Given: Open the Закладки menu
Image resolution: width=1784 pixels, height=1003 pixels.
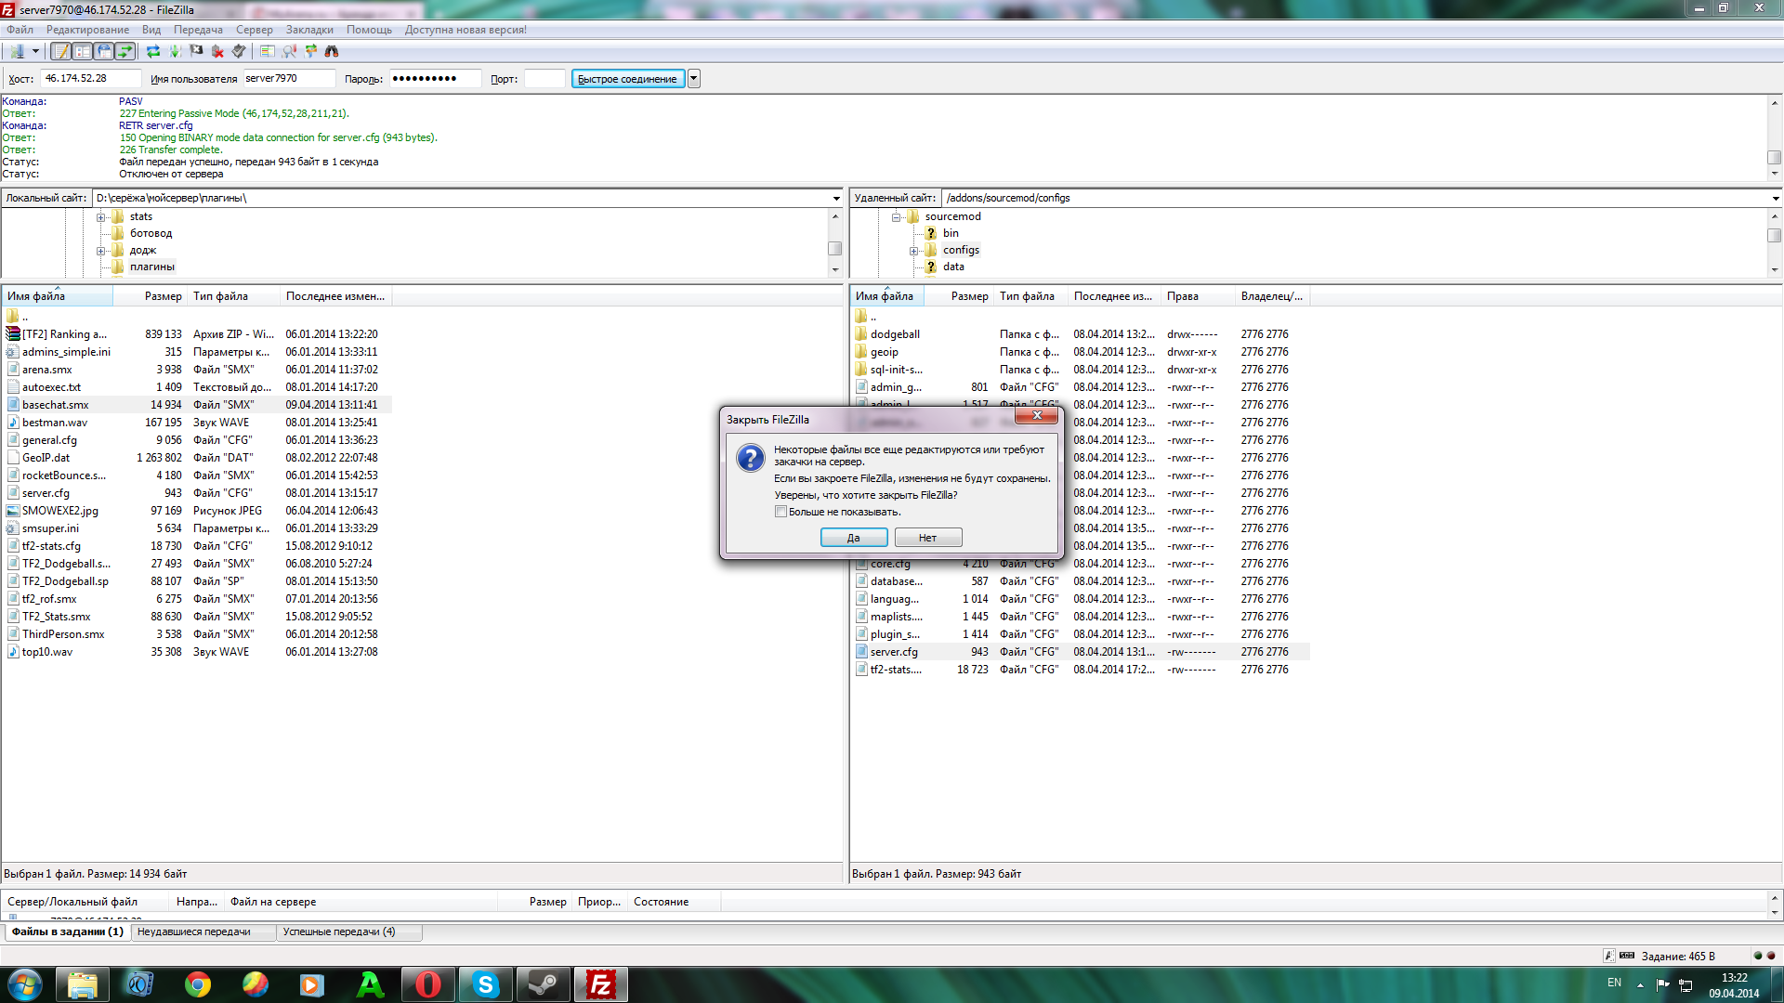Looking at the screenshot, I should coord(309,30).
